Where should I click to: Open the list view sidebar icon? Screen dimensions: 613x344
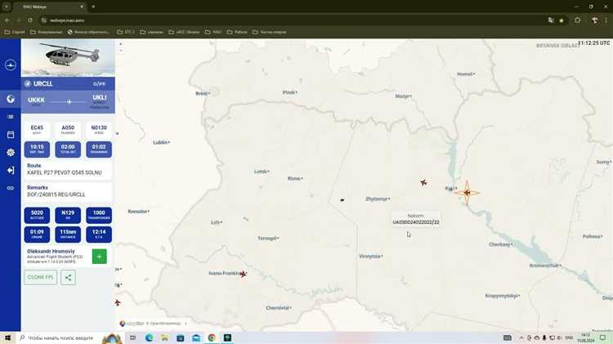tap(11, 117)
